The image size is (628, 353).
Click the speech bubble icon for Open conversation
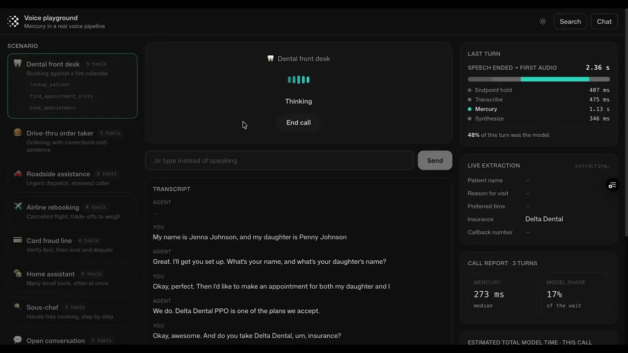click(x=18, y=340)
